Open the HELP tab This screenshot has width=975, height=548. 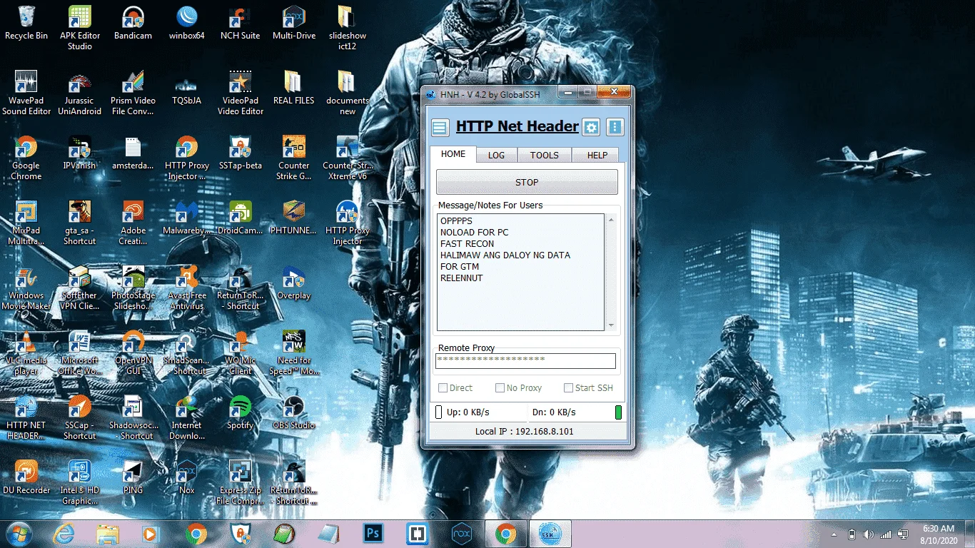click(x=597, y=155)
